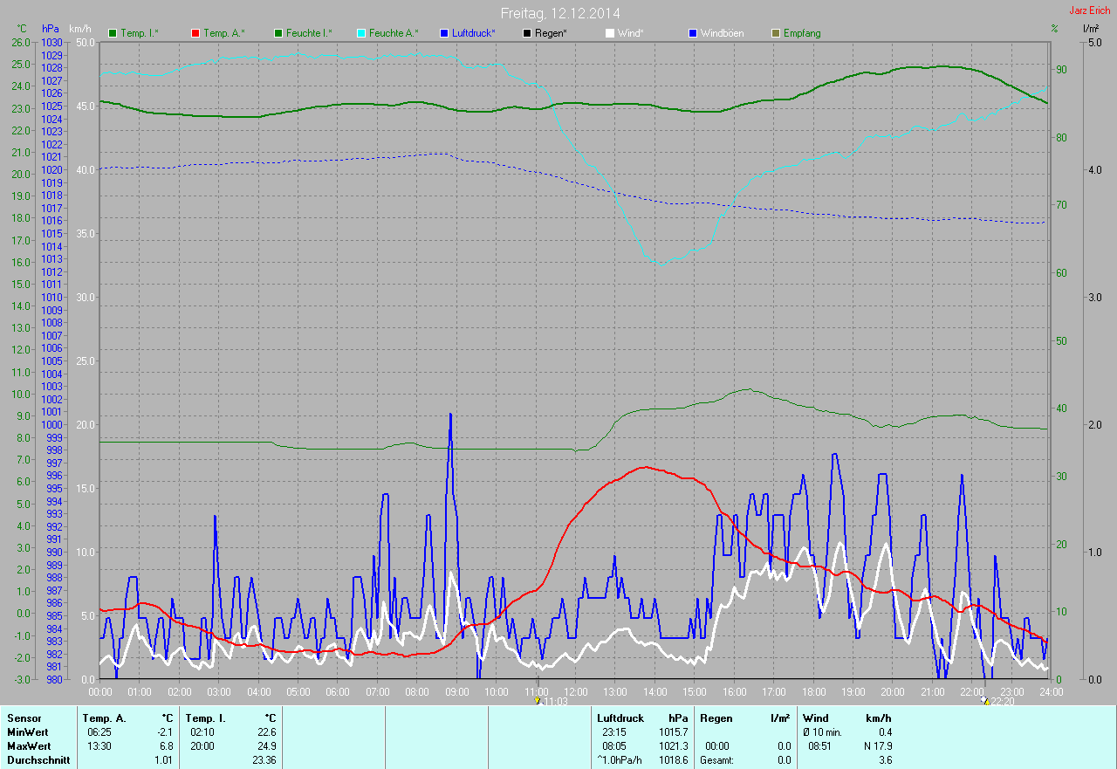The width and height of the screenshot is (1117, 769).
Task: Click the red Temp. A.* legend square
Action: (195, 33)
